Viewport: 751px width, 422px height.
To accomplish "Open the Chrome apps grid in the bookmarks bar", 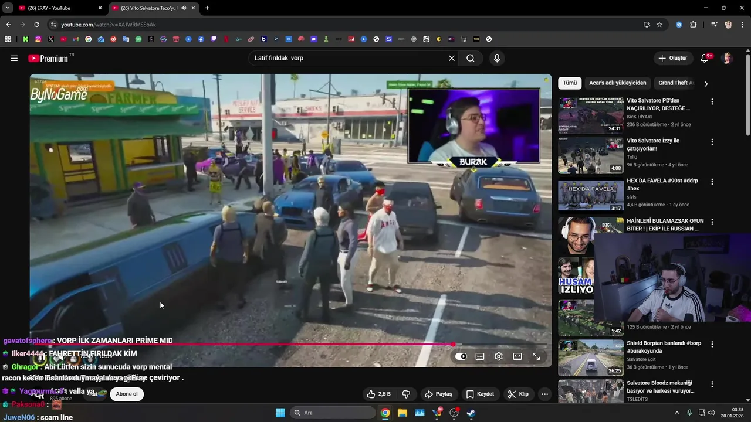I will click(8, 39).
